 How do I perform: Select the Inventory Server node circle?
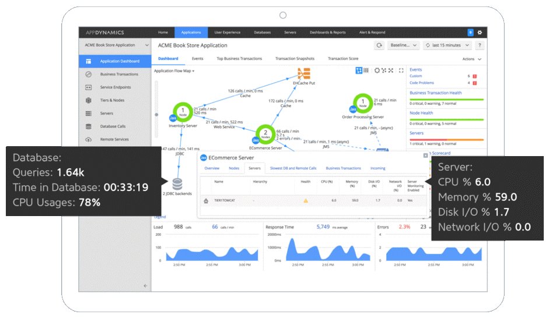[183, 112]
